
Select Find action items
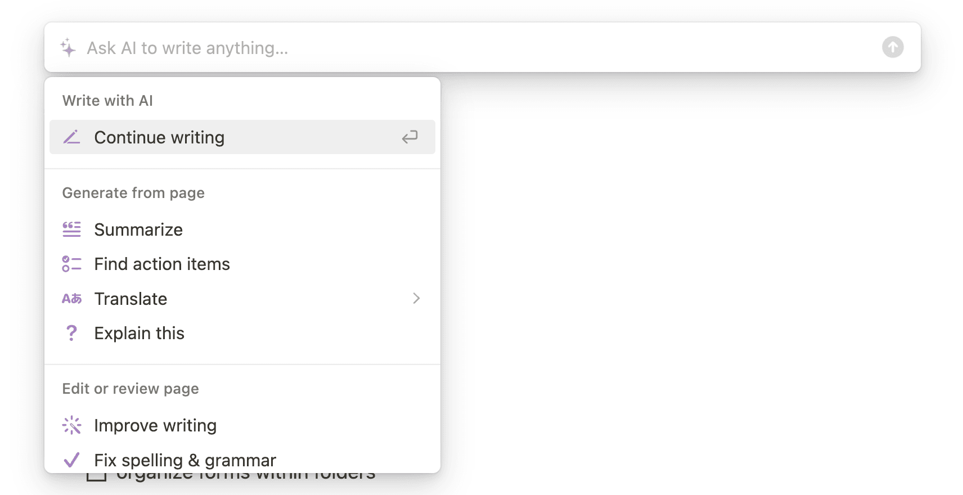point(242,264)
